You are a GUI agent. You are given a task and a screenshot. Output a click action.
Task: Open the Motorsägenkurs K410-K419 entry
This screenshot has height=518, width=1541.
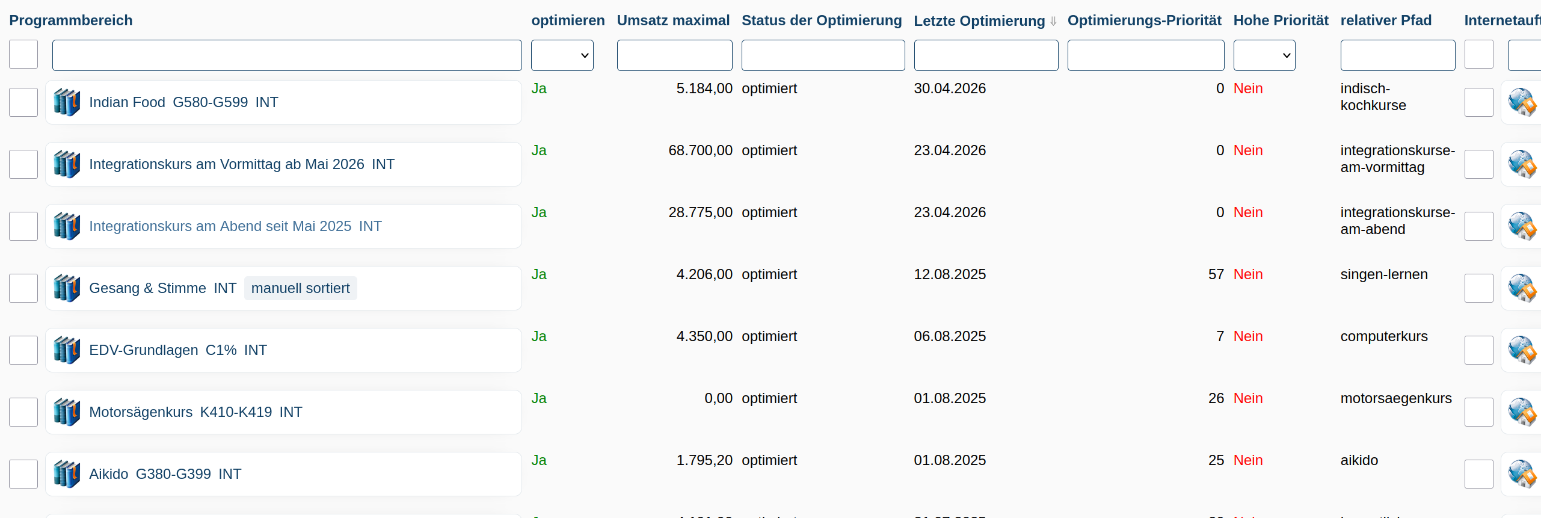(x=195, y=412)
